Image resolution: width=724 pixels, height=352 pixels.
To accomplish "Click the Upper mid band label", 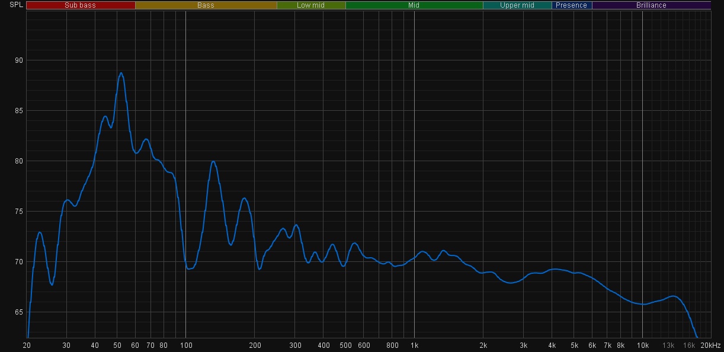I will (x=517, y=5).
